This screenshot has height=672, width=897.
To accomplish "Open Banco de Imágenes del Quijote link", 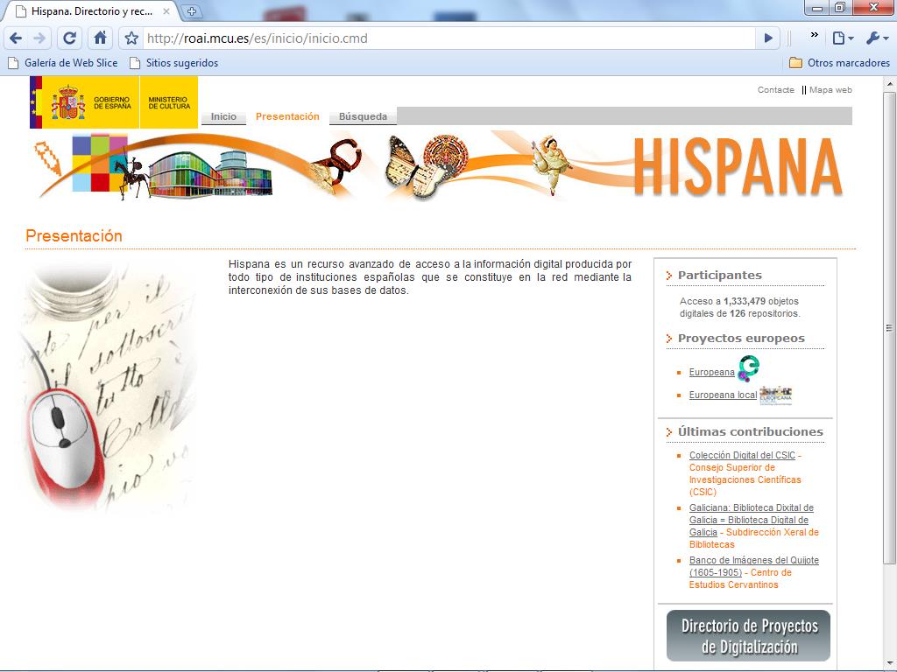I will (x=753, y=566).
